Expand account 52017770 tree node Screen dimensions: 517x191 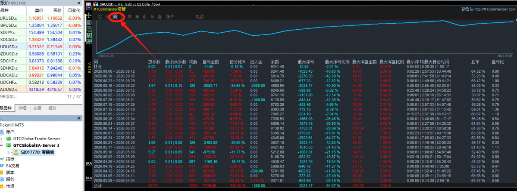(x=8, y=152)
